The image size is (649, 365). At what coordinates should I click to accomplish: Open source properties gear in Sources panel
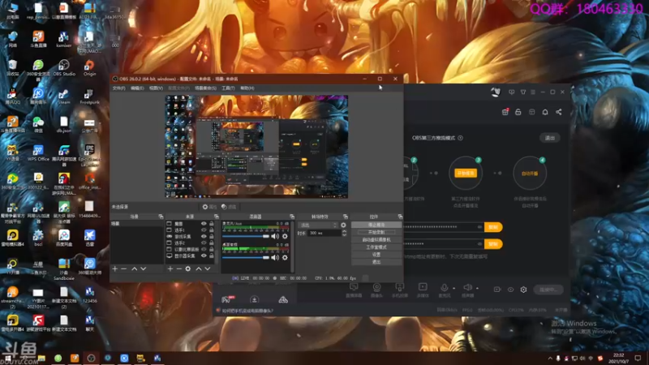click(x=188, y=269)
